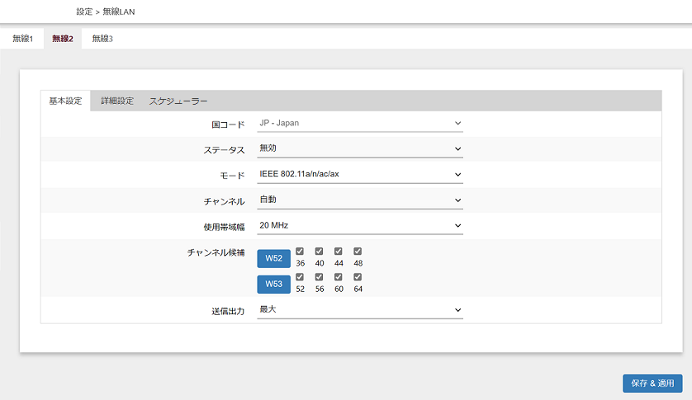Viewport: 692px width, 400px height.
Task: Open the ステータス dropdown showing 無効
Action: pos(360,148)
